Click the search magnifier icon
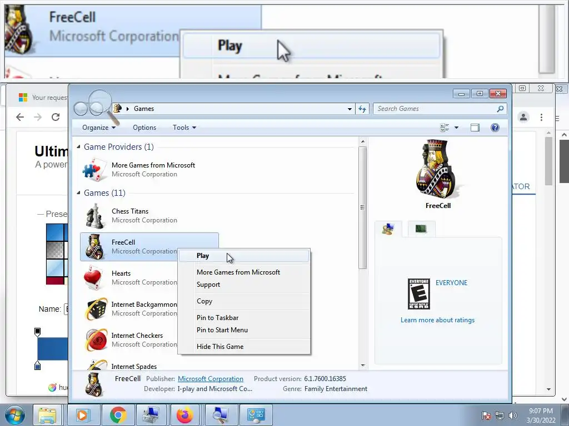 501,109
